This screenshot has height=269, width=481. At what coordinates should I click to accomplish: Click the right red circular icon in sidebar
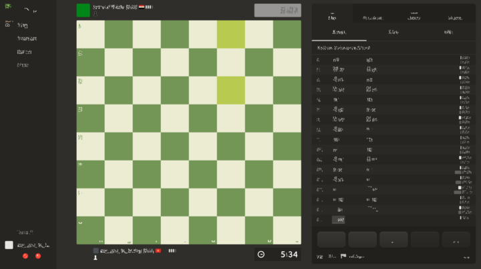[38, 256]
